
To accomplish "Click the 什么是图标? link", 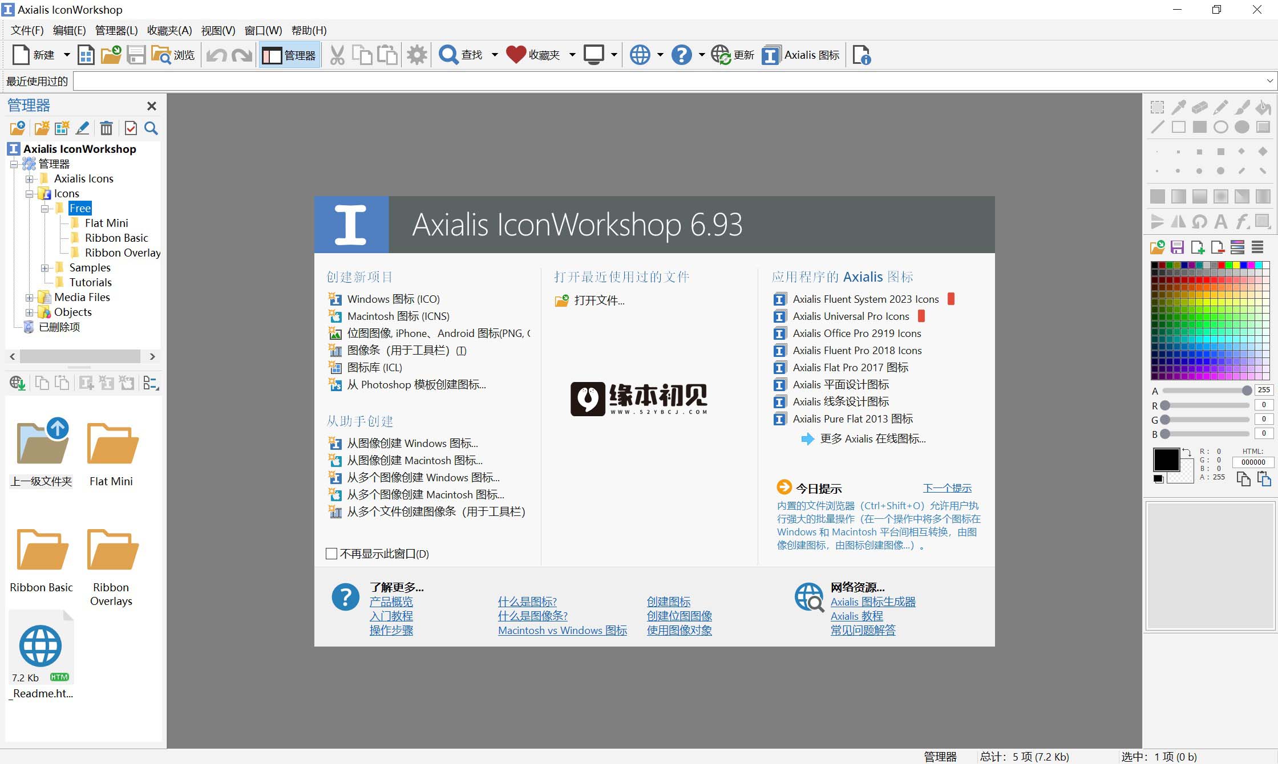I will (x=527, y=602).
